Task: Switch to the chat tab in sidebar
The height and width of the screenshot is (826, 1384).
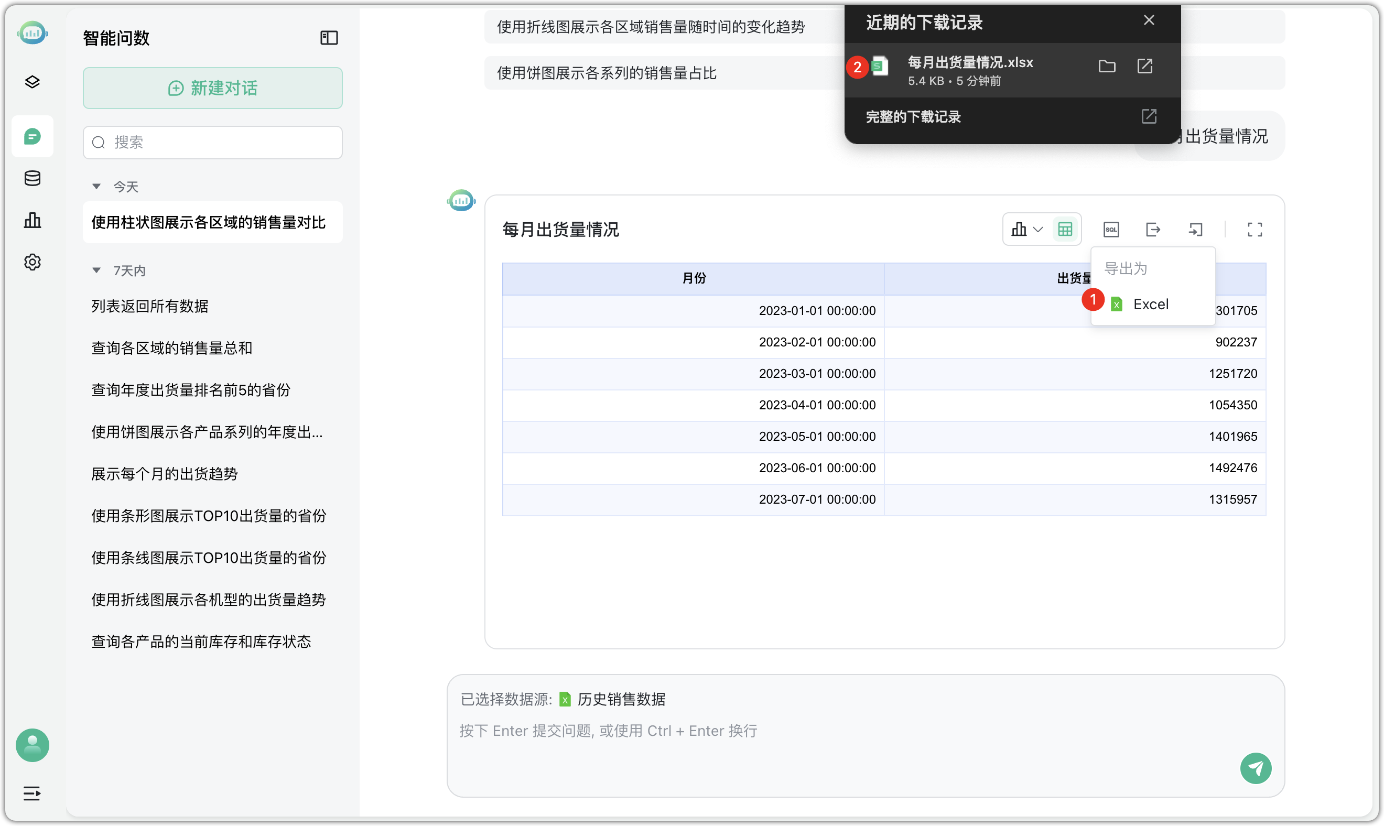Action: tap(33, 135)
